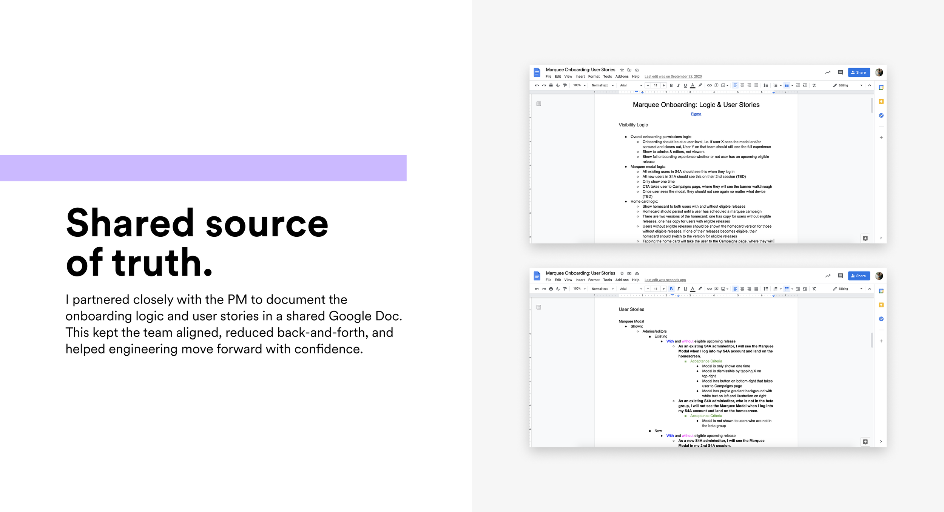Click the document outline icon in the bottom document

point(539,307)
